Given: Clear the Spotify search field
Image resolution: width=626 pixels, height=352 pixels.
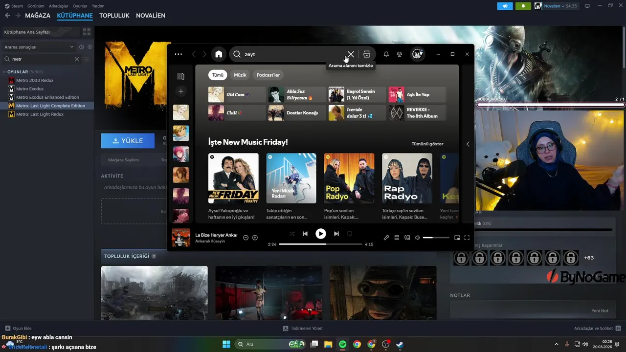Looking at the screenshot, I should click(x=351, y=54).
